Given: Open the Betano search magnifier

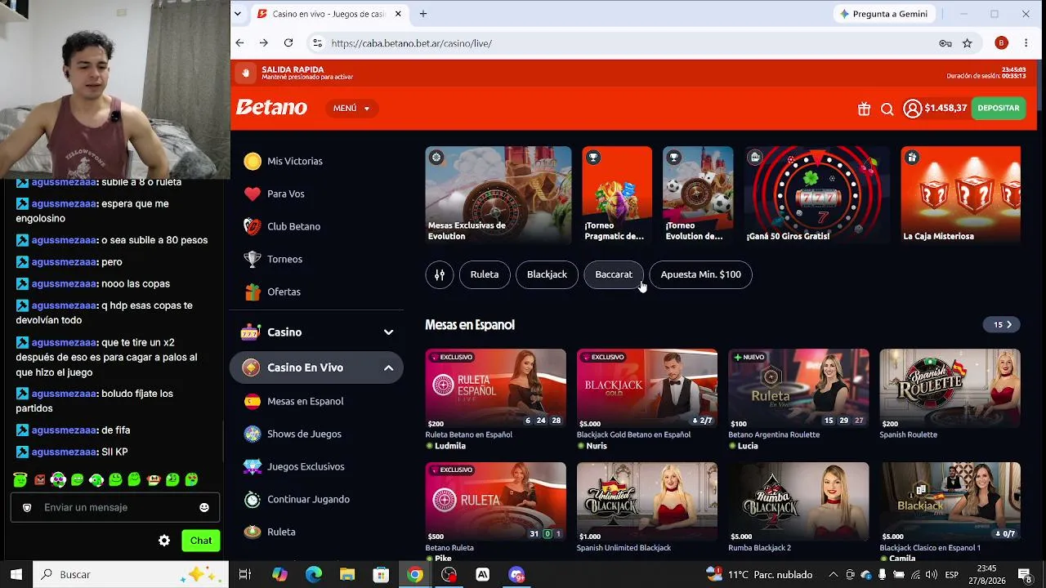Looking at the screenshot, I should [x=887, y=109].
